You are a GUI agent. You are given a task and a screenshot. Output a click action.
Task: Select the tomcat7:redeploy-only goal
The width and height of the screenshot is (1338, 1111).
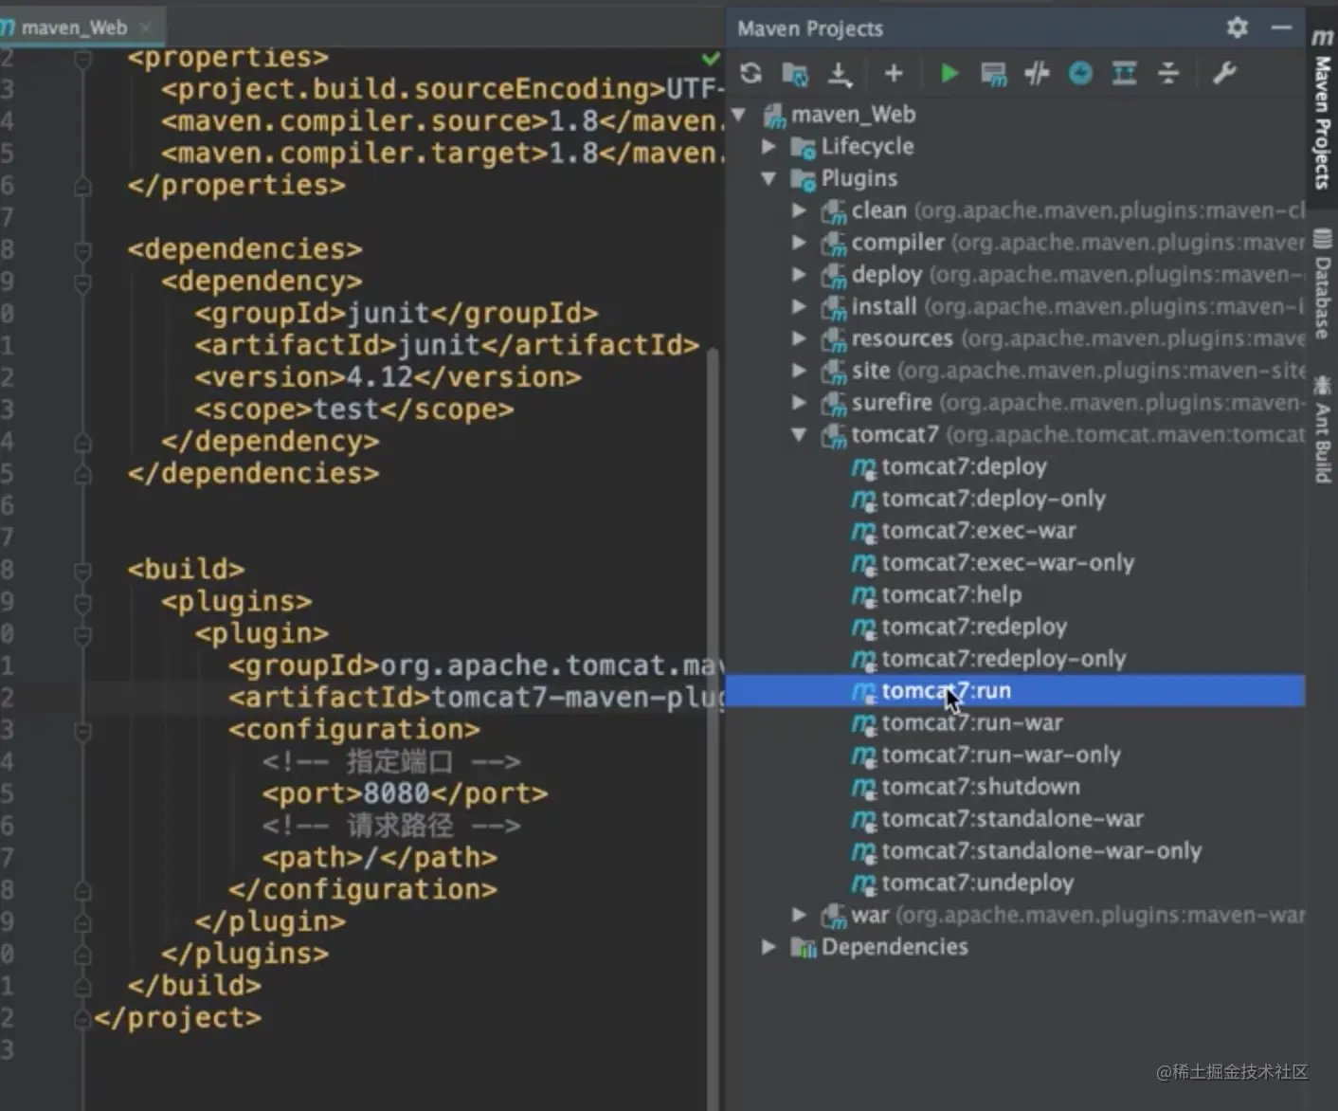point(1003,659)
